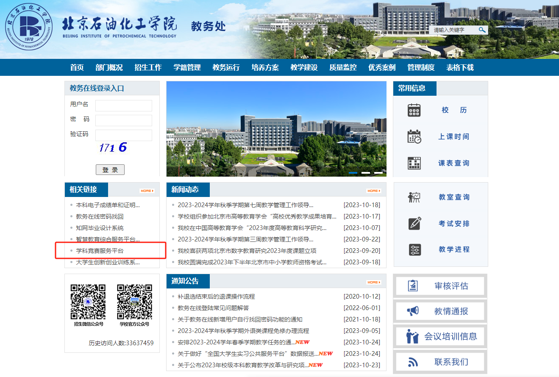Open the 教室查询 classroom icon
559x377 pixels.
click(x=414, y=197)
